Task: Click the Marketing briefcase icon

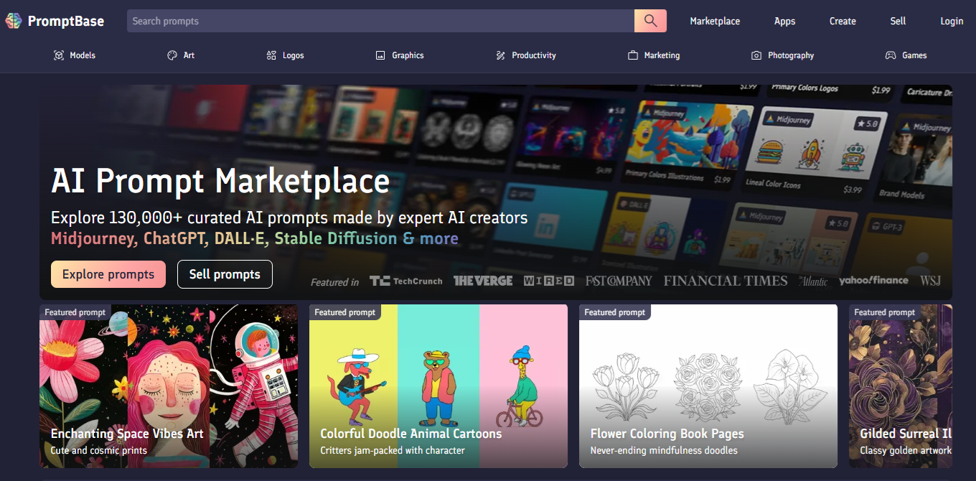Action: click(x=633, y=55)
